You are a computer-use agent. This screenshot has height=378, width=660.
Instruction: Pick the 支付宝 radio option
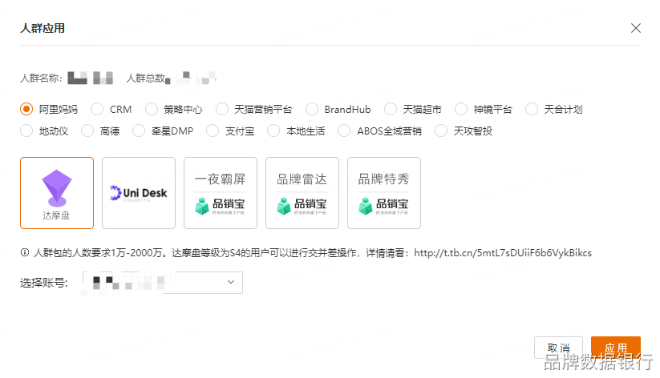tap(213, 131)
